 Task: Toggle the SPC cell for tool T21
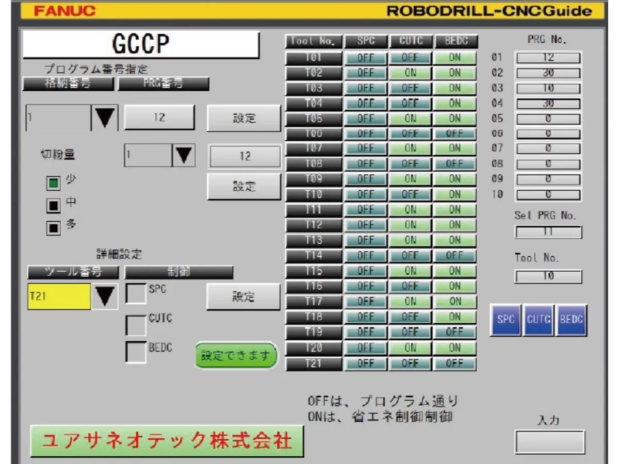[x=365, y=363]
